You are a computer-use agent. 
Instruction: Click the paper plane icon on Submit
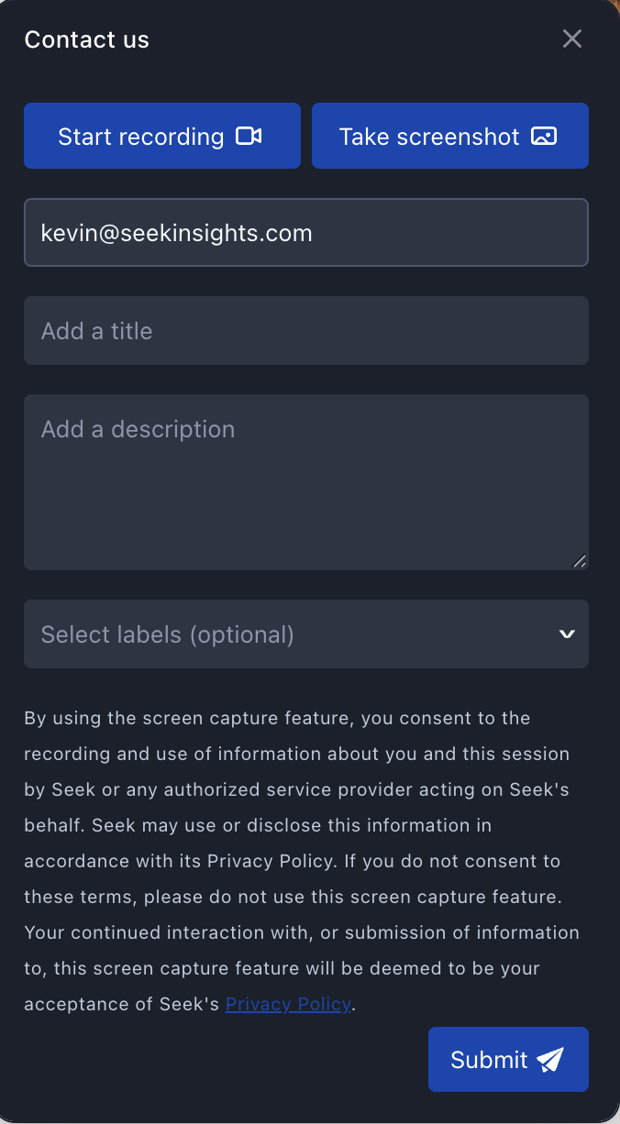point(550,1060)
